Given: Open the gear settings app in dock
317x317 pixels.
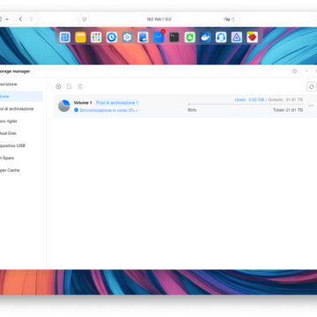Looking at the screenshot, I should coord(127,37).
